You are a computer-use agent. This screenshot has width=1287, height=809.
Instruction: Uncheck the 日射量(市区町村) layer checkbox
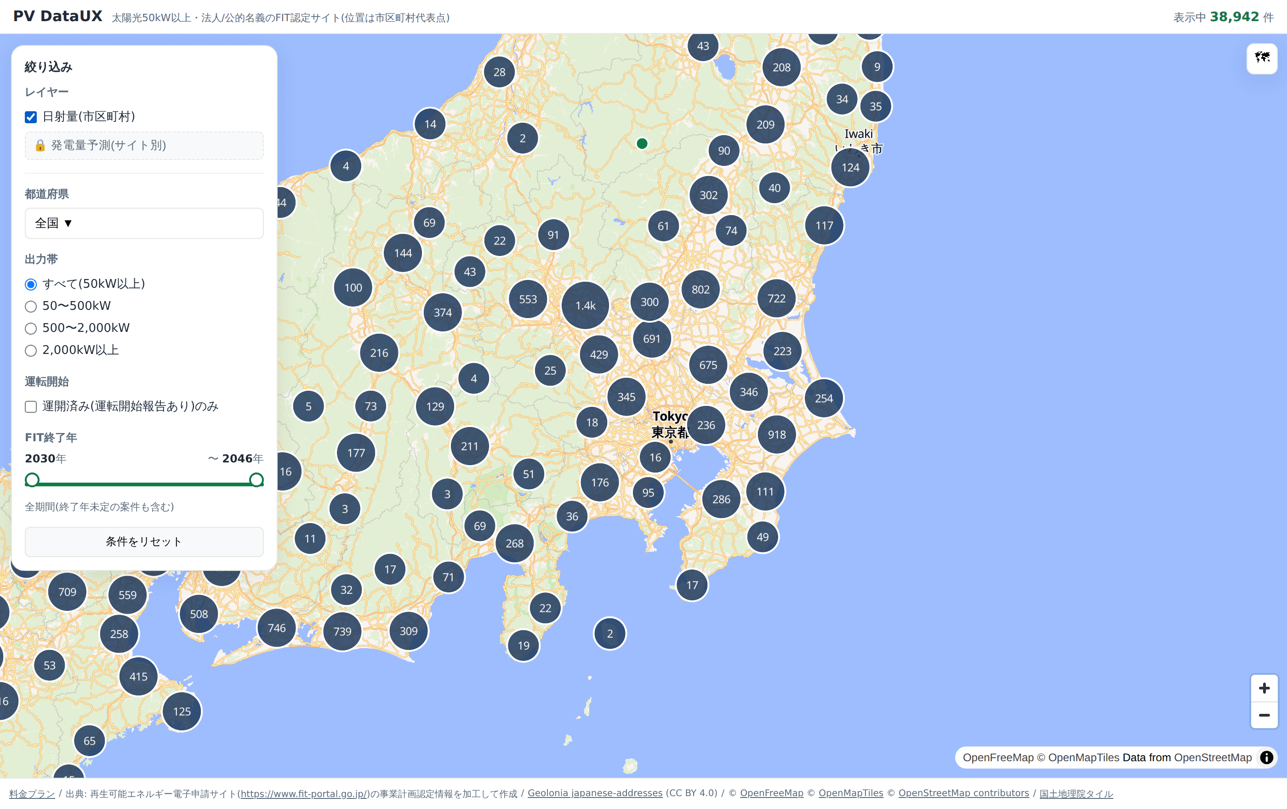click(31, 117)
